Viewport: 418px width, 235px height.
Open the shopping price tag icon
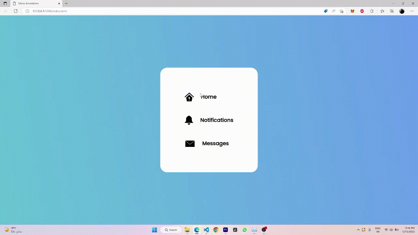[326, 11]
